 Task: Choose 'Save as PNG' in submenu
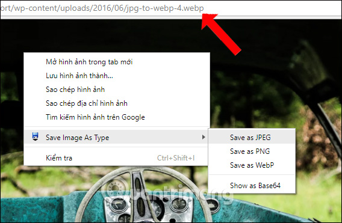[252, 151]
